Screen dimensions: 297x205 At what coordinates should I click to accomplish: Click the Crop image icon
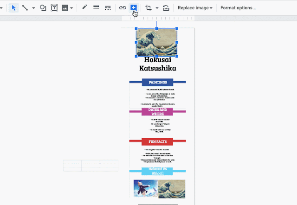coord(148,8)
